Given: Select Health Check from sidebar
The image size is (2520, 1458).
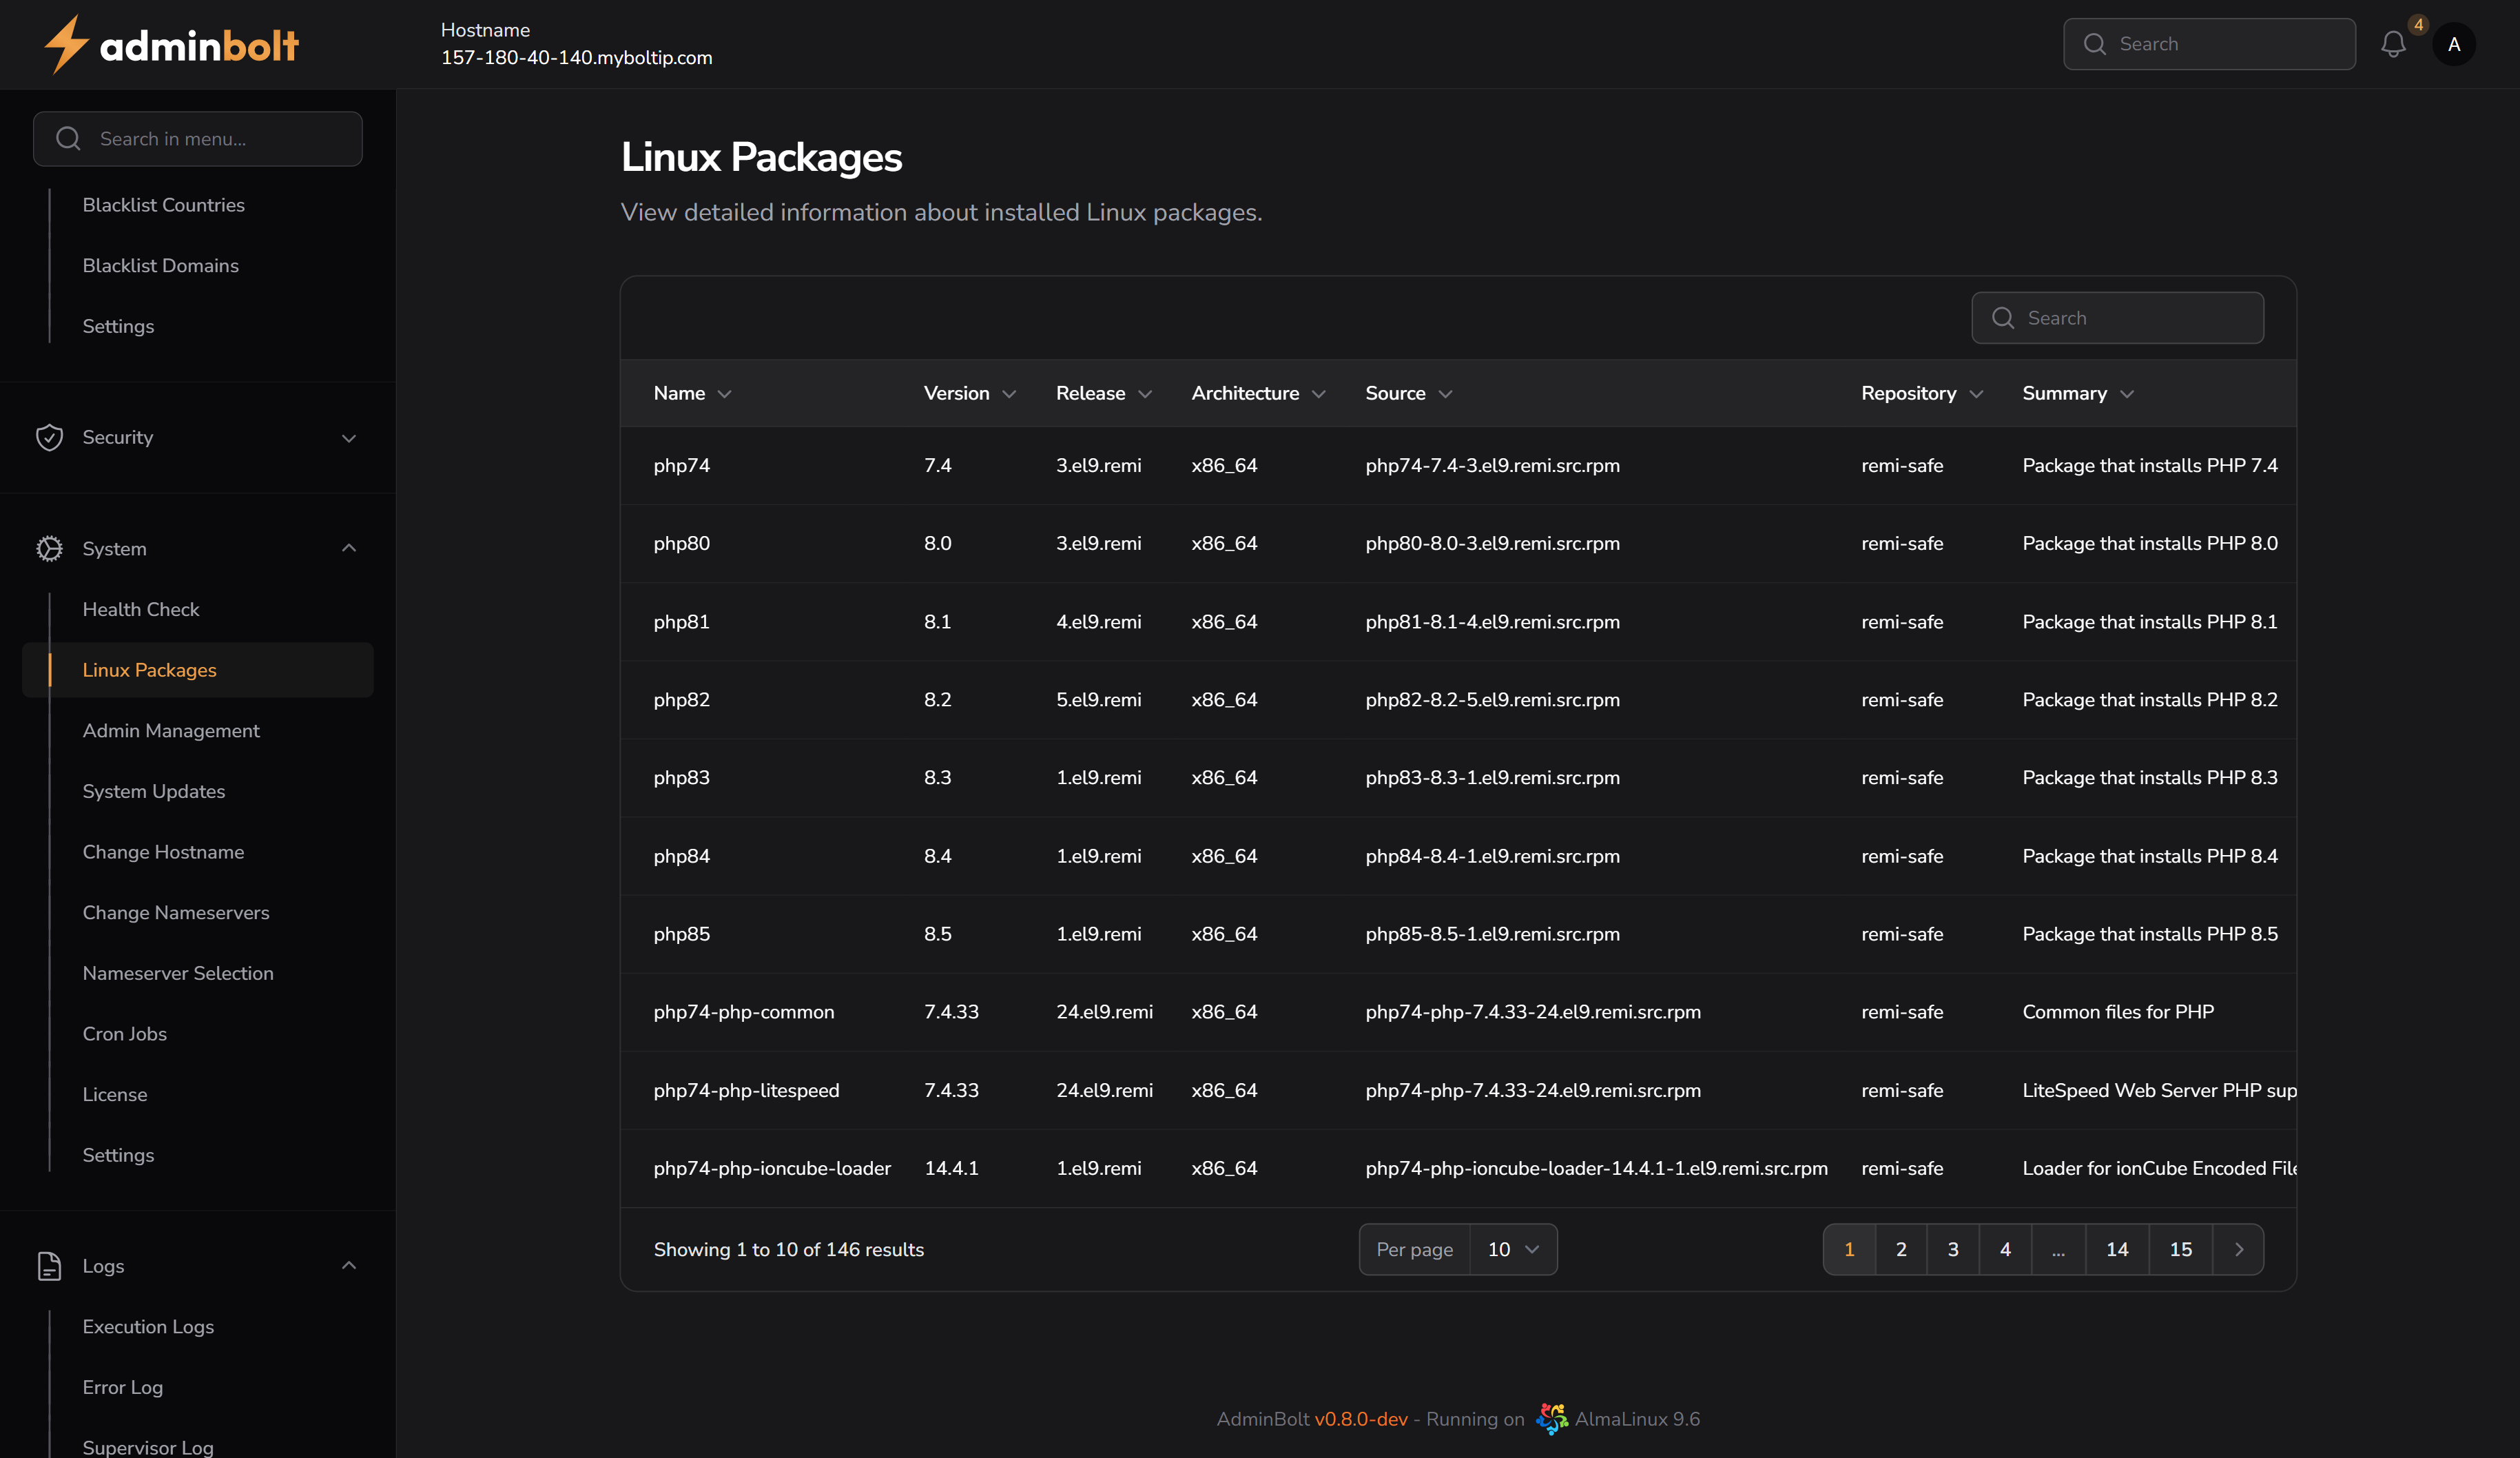Looking at the screenshot, I should coord(140,609).
